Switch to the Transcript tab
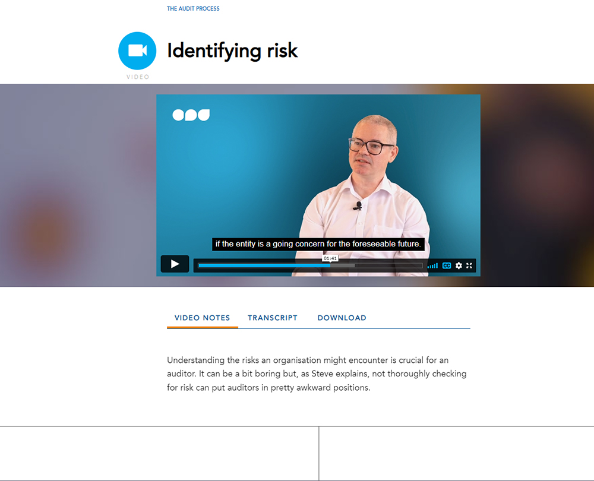This screenshot has width=594, height=481. point(273,318)
